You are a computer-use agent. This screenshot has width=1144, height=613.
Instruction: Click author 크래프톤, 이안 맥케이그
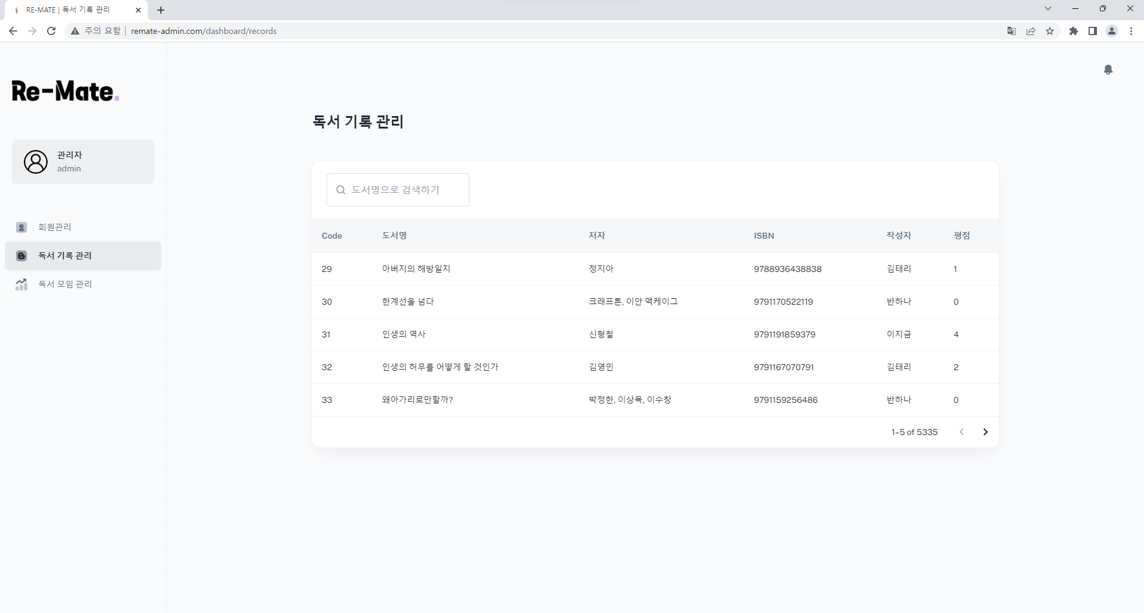tap(633, 302)
